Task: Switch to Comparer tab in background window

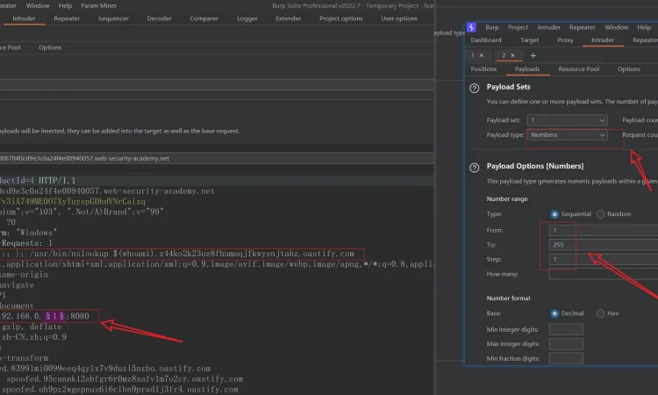Action: click(x=204, y=18)
